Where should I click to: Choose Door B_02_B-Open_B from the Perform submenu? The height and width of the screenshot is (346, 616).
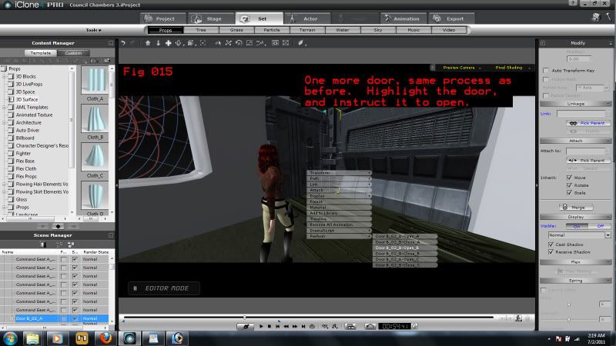click(405, 248)
